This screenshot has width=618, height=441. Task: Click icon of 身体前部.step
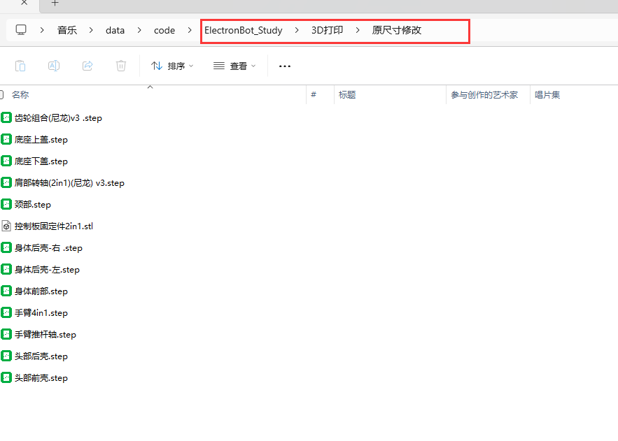point(6,291)
